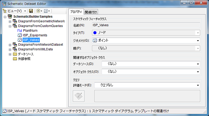Click the blue node circle in タイプ field
The image size is (209, 116).
click(x=95, y=33)
